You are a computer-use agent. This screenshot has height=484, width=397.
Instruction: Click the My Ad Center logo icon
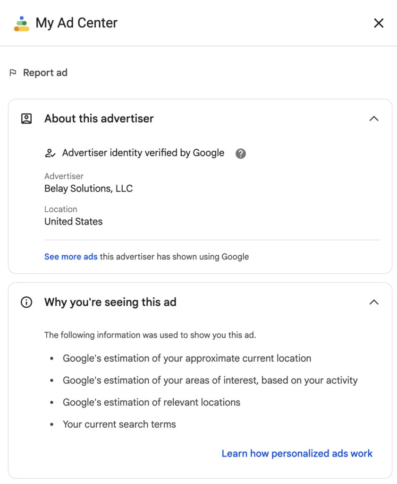tap(21, 23)
